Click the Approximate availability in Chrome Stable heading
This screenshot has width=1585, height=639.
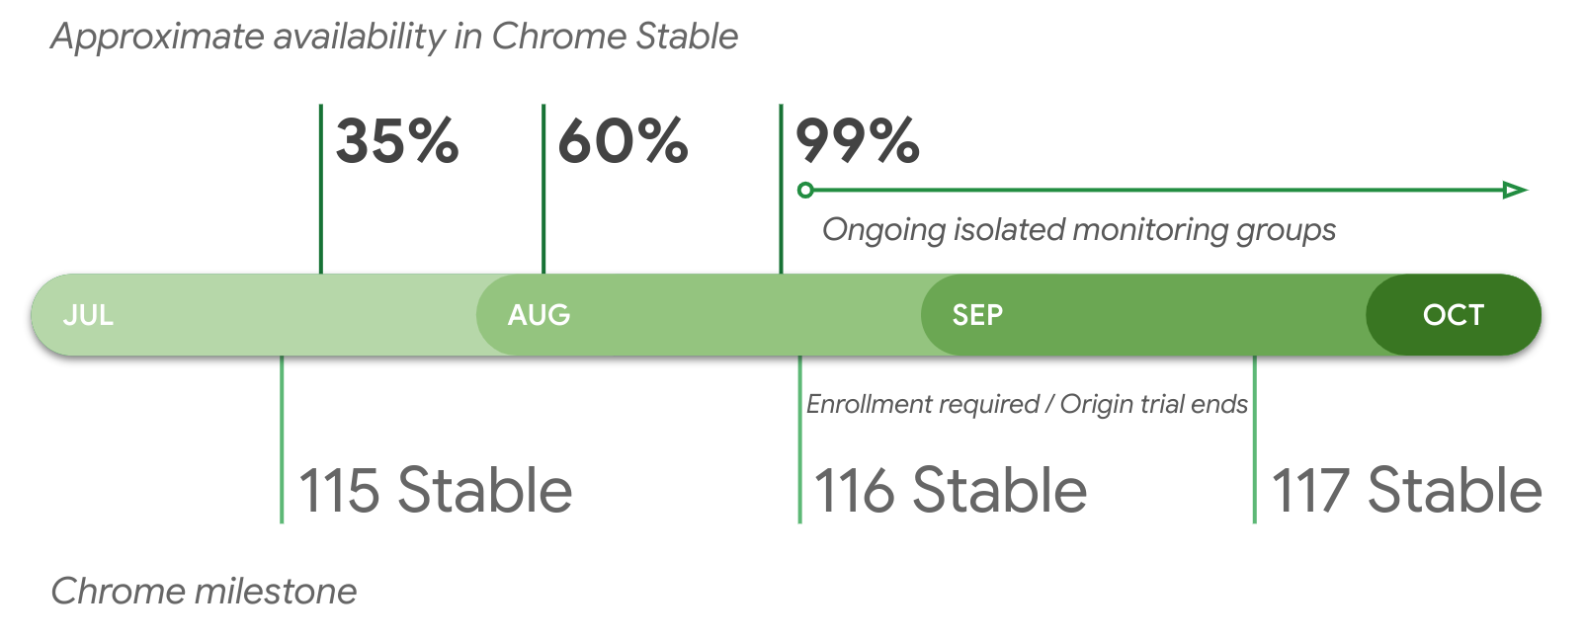tap(394, 37)
